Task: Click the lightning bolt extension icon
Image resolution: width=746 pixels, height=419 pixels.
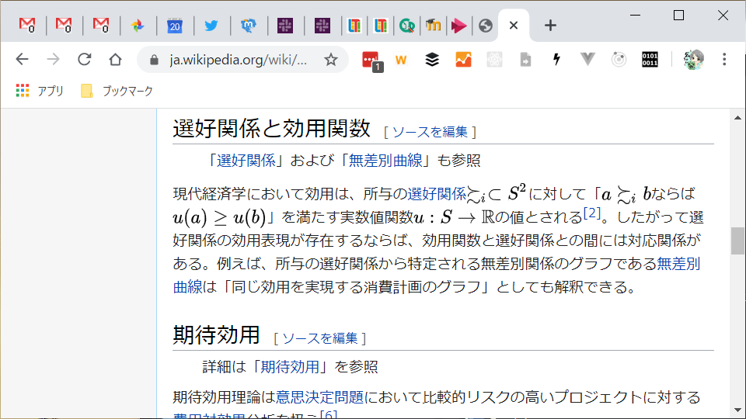Action: click(x=556, y=60)
